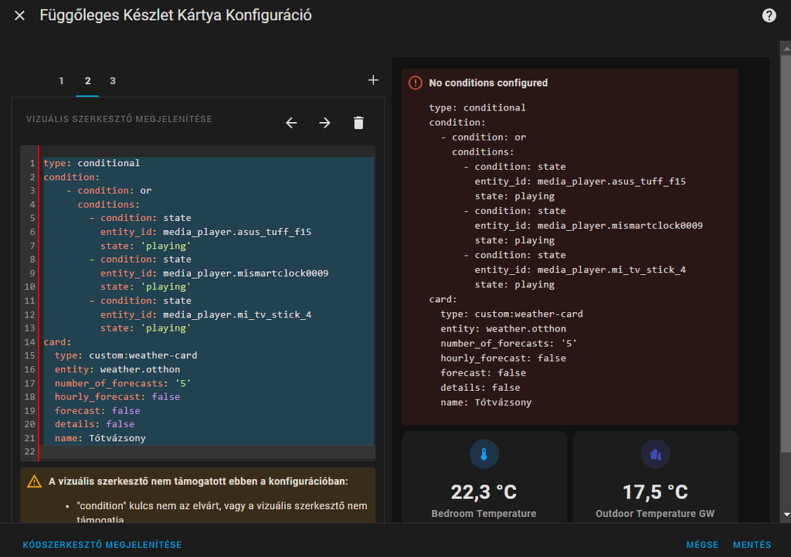This screenshot has width=791, height=557.
Task: Close the configuration dialog with the X icon
Action: point(19,15)
